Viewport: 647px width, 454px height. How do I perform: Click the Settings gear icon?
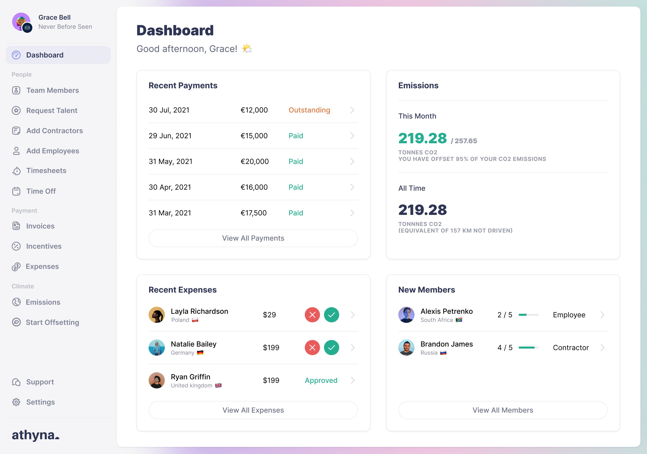[x=16, y=402]
